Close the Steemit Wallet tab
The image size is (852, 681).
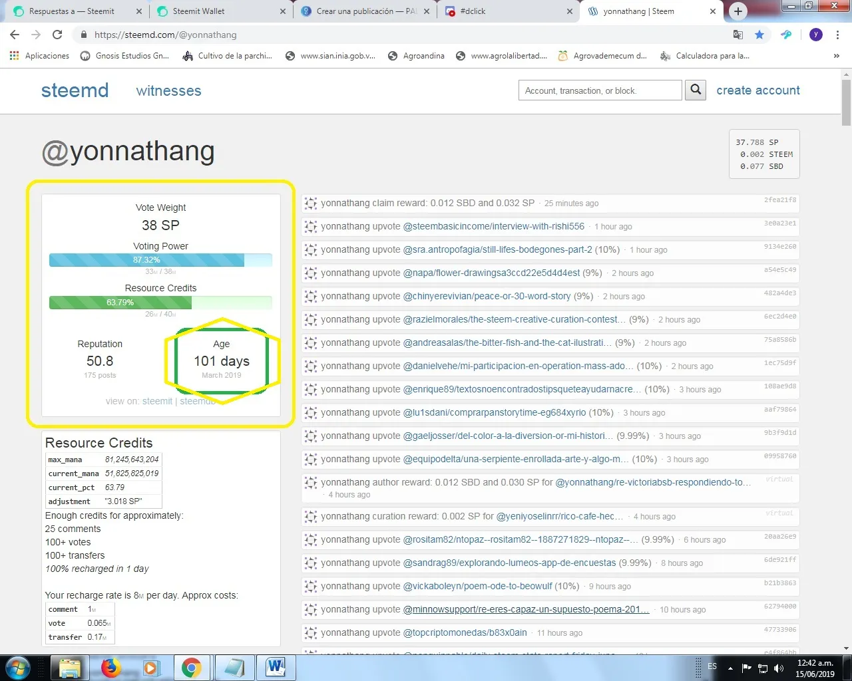click(x=283, y=11)
